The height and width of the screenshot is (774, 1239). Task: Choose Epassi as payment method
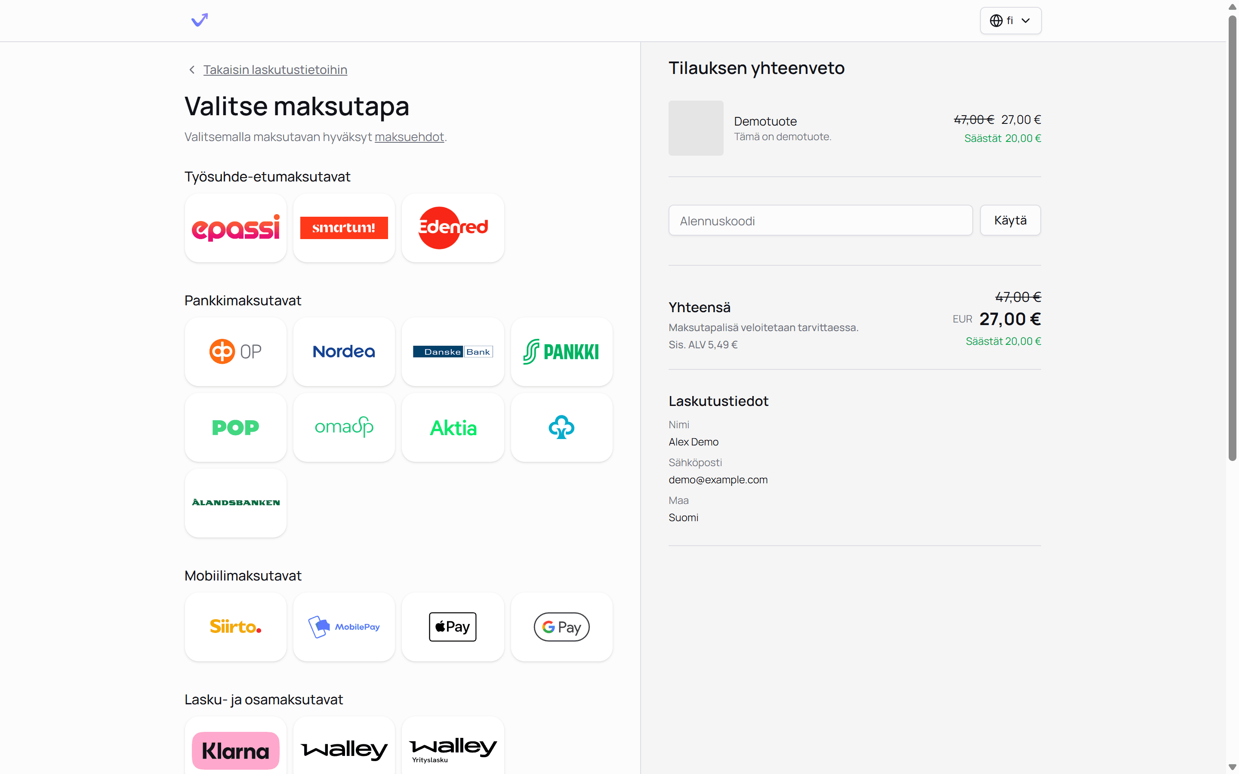pos(235,228)
